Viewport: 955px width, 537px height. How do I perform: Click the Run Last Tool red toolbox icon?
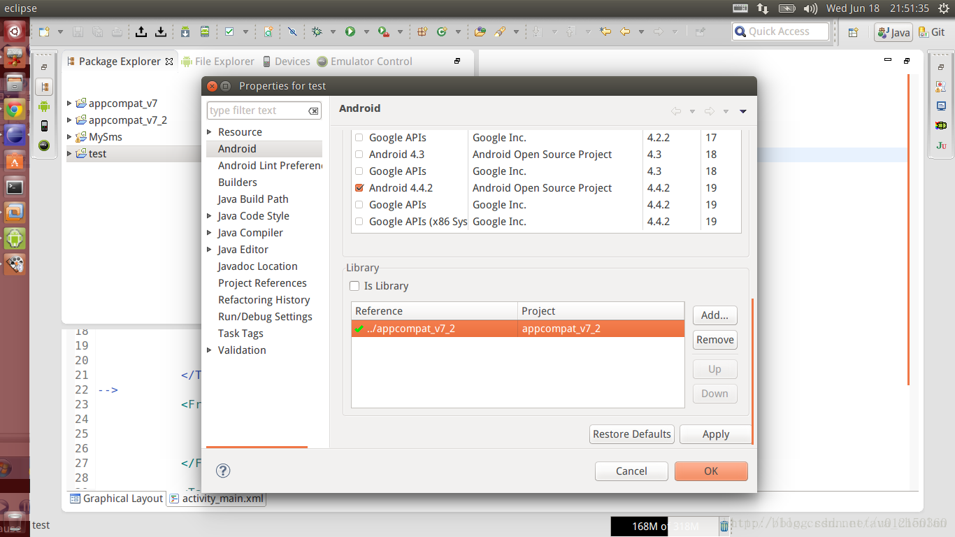click(x=383, y=31)
